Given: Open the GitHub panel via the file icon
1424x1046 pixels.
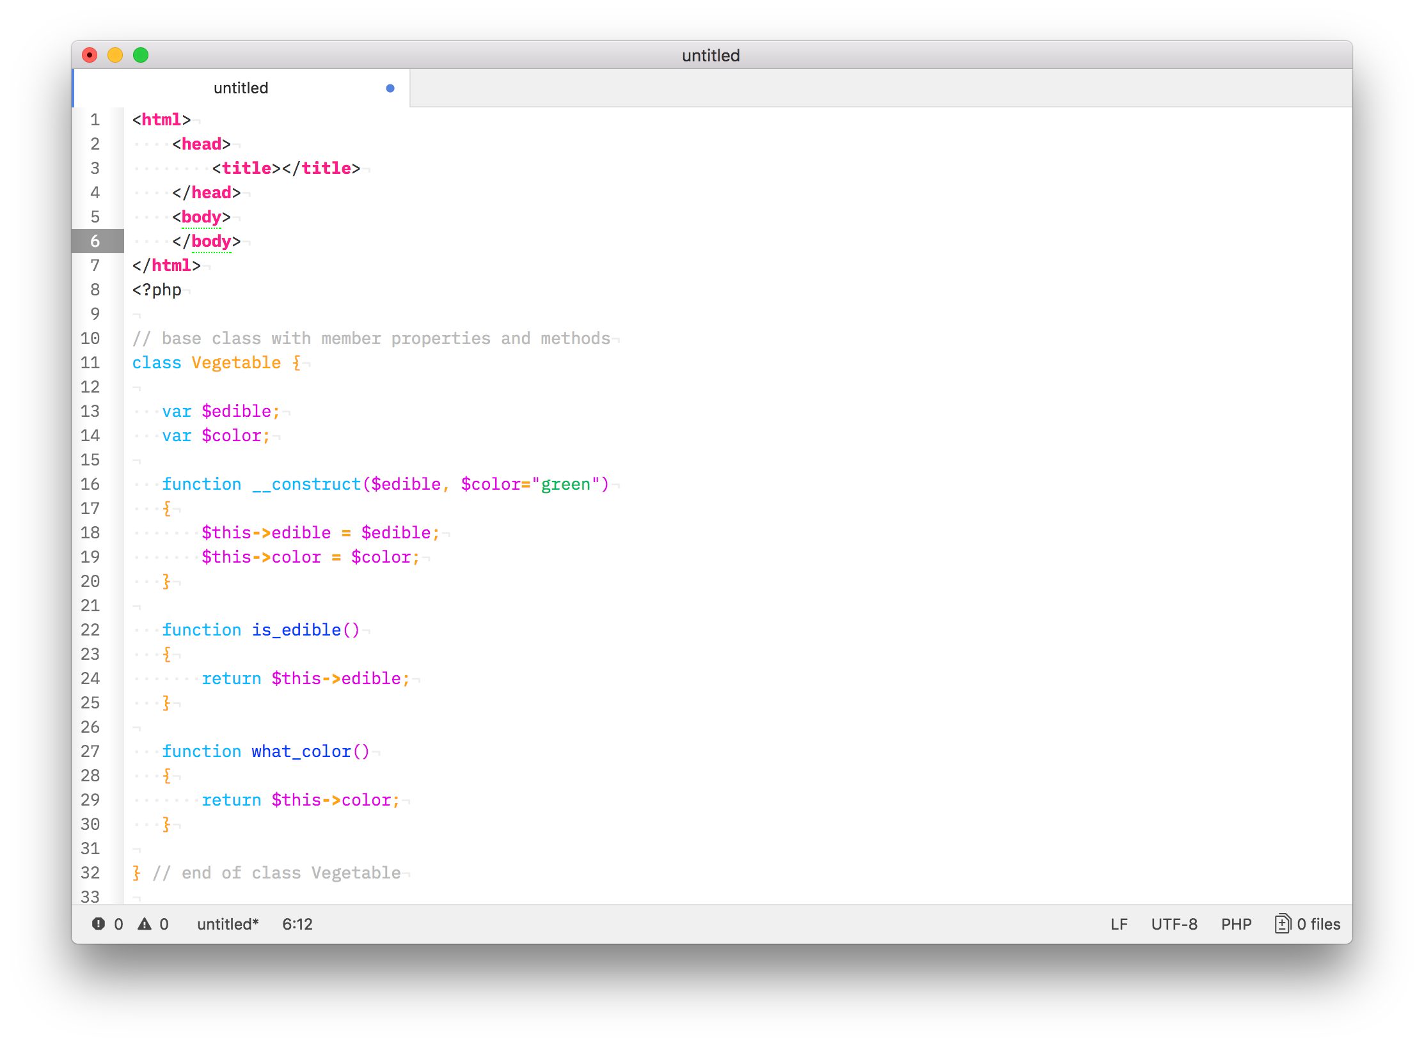Looking at the screenshot, I should 1283,924.
